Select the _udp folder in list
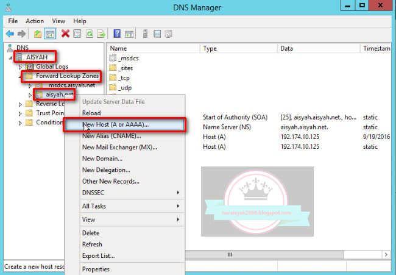This screenshot has width=396, height=275. click(125, 88)
